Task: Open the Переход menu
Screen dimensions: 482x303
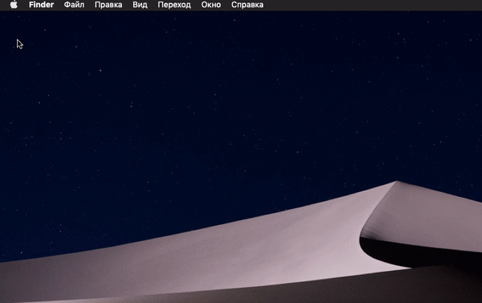Action: pos(174,5)
